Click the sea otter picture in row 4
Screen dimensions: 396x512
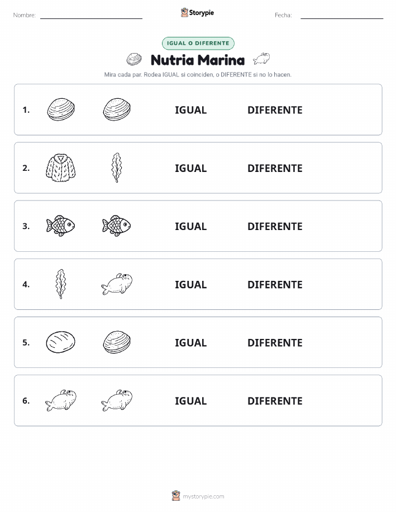(x=117, y=284)
